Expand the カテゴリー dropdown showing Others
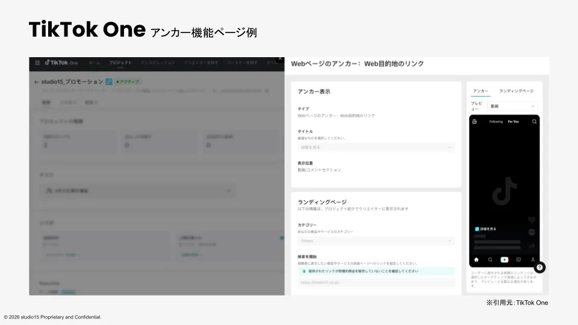This screenshot has width=578, height=325. pyautogui.click(x=376, y=241)
